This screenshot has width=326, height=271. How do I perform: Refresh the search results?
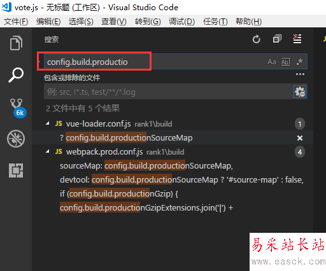[x=257, y=39]
